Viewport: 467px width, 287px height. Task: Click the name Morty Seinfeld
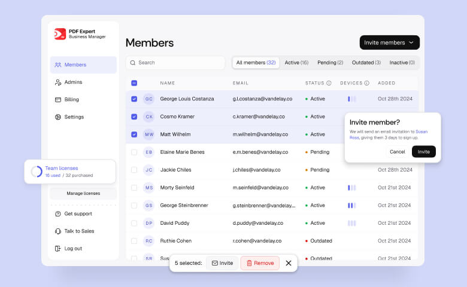click(177, 188)
